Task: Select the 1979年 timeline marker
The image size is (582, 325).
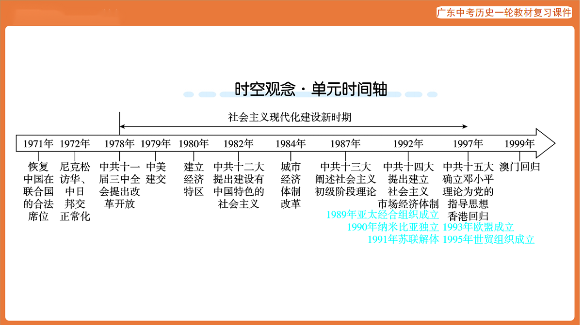Action: pos(156,143)
